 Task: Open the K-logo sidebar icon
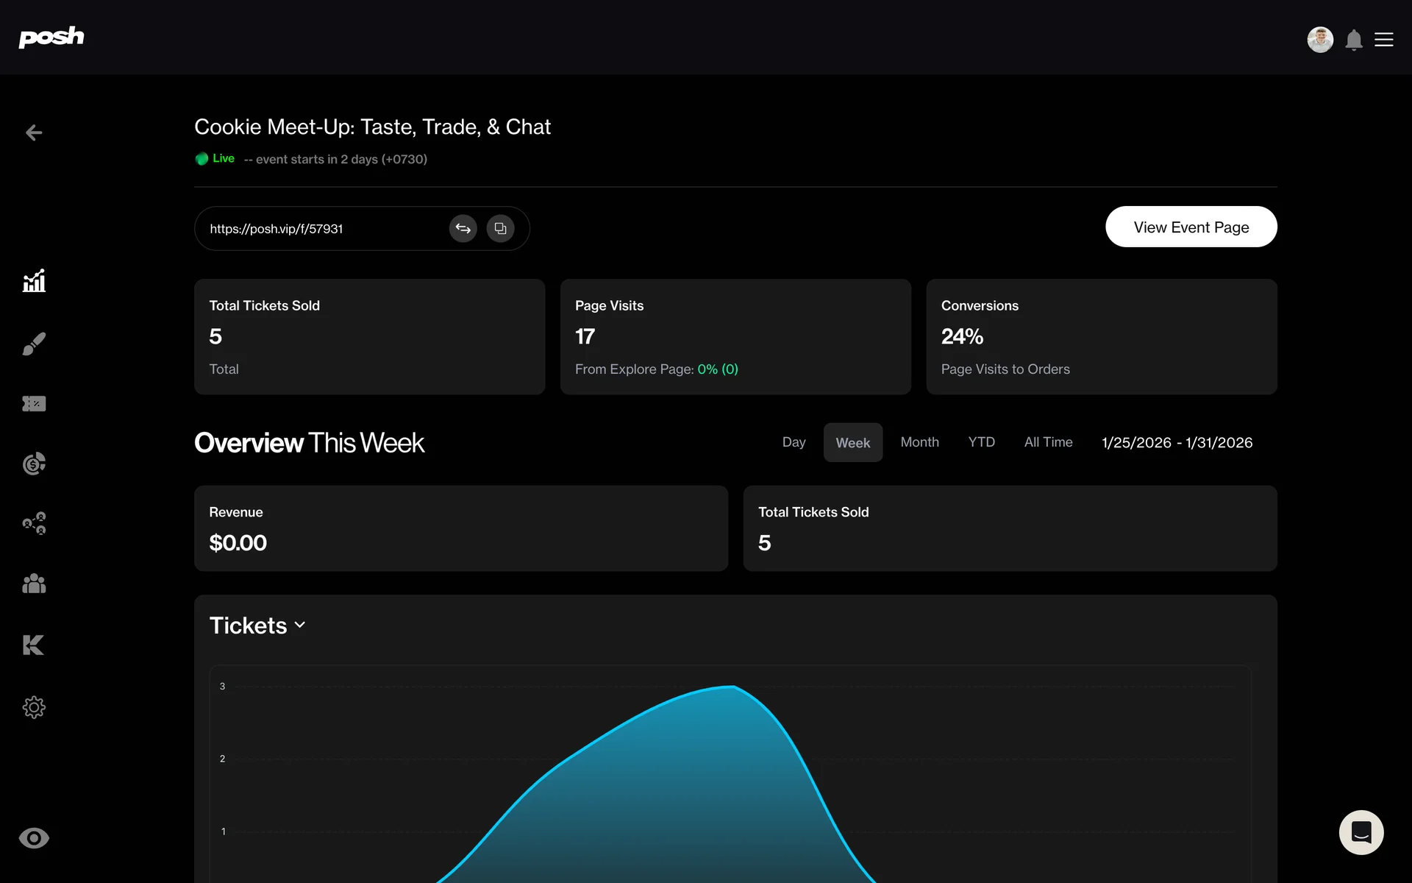(34, 645)
